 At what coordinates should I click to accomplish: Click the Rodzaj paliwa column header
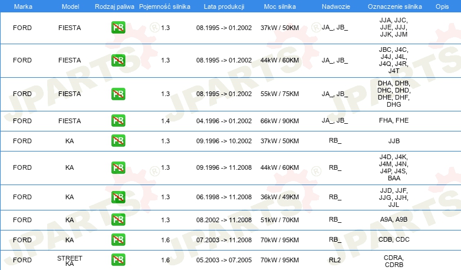point(114,6)
